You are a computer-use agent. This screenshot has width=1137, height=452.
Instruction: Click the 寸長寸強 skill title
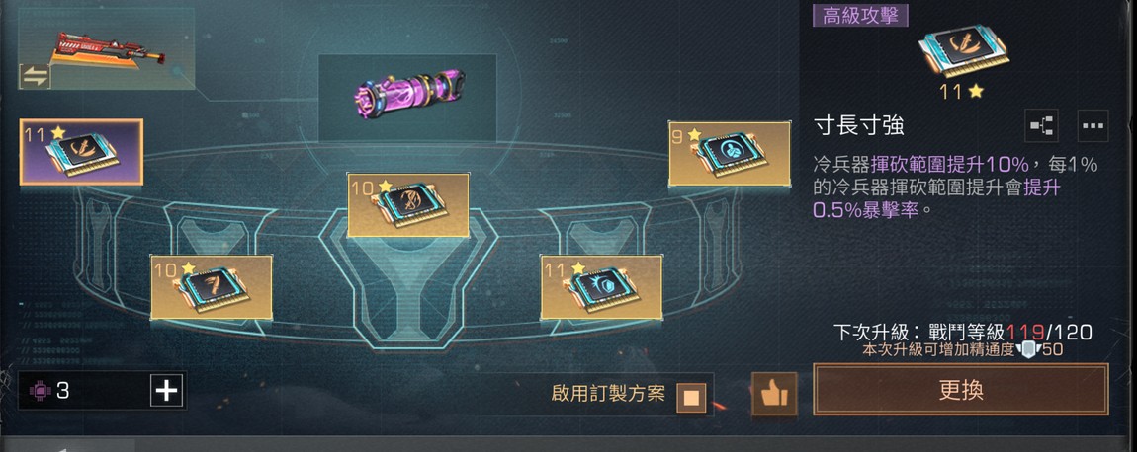(859, 126)
